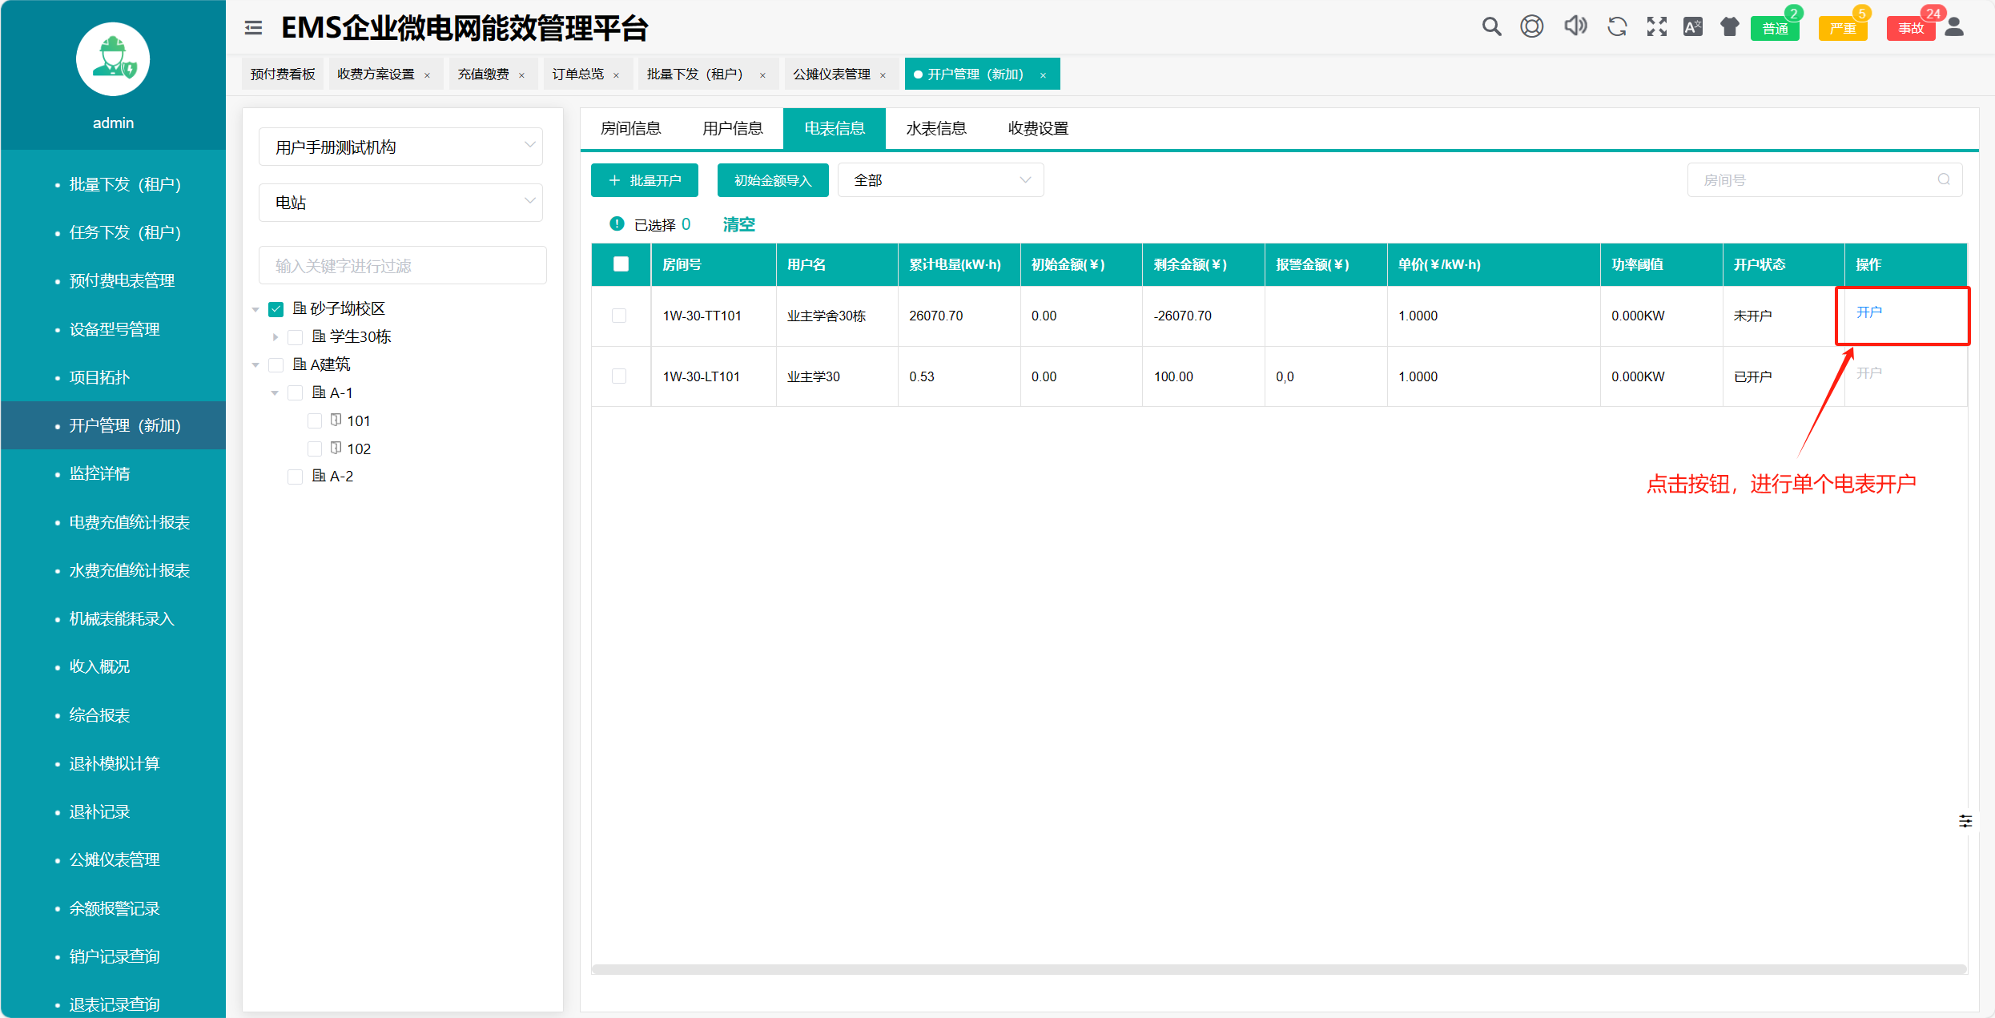
Task: Uncheck the 砂子坳校区 tree checkbox
Action: coord(276,309)
